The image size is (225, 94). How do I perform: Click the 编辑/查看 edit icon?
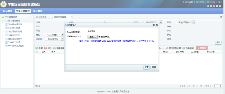[54, 48]
